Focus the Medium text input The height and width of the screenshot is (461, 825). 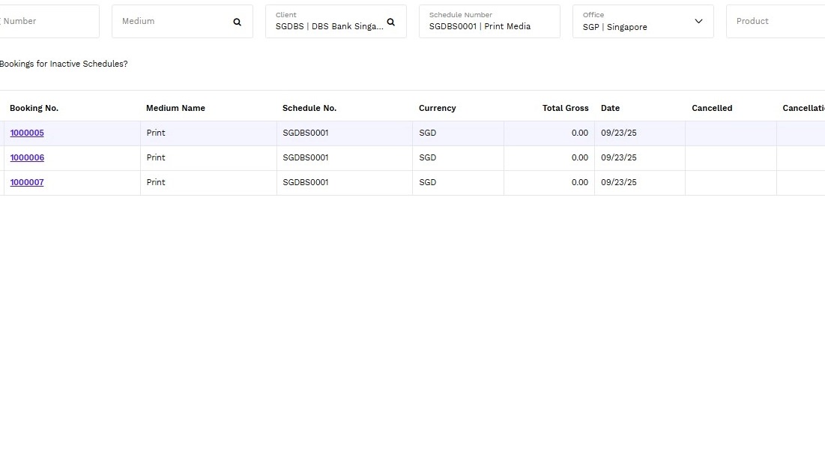[x=172, y=22]
